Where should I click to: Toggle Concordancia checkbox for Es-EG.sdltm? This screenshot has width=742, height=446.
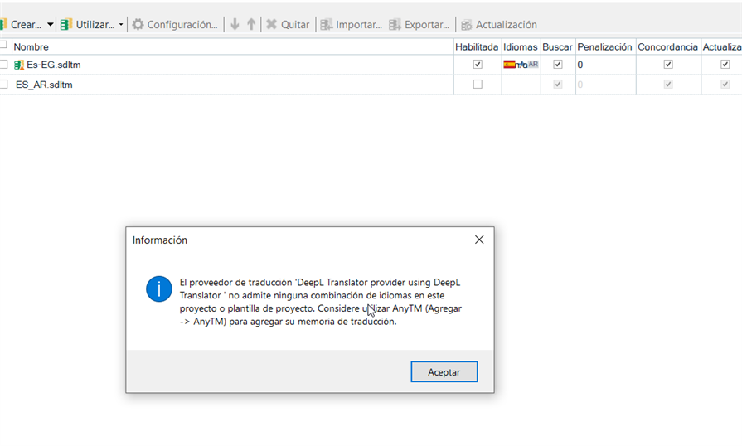pyautogui.click(x=668, y=65)
